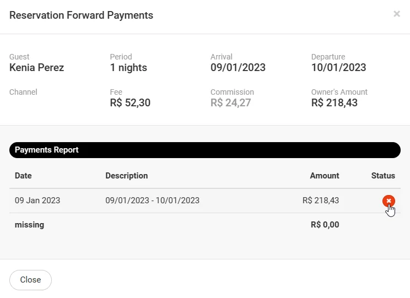This screenshot has height=298, width=410.
Task: Click guest name Kenia Perez
Action: [x=37, y=68]
